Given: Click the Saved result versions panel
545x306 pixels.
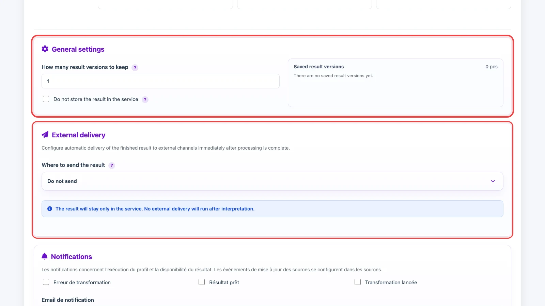Looking at the screenshot, I should [395, 83].
